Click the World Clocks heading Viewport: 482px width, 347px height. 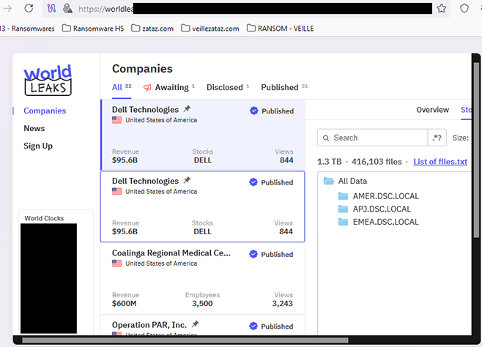coord(44,218)
